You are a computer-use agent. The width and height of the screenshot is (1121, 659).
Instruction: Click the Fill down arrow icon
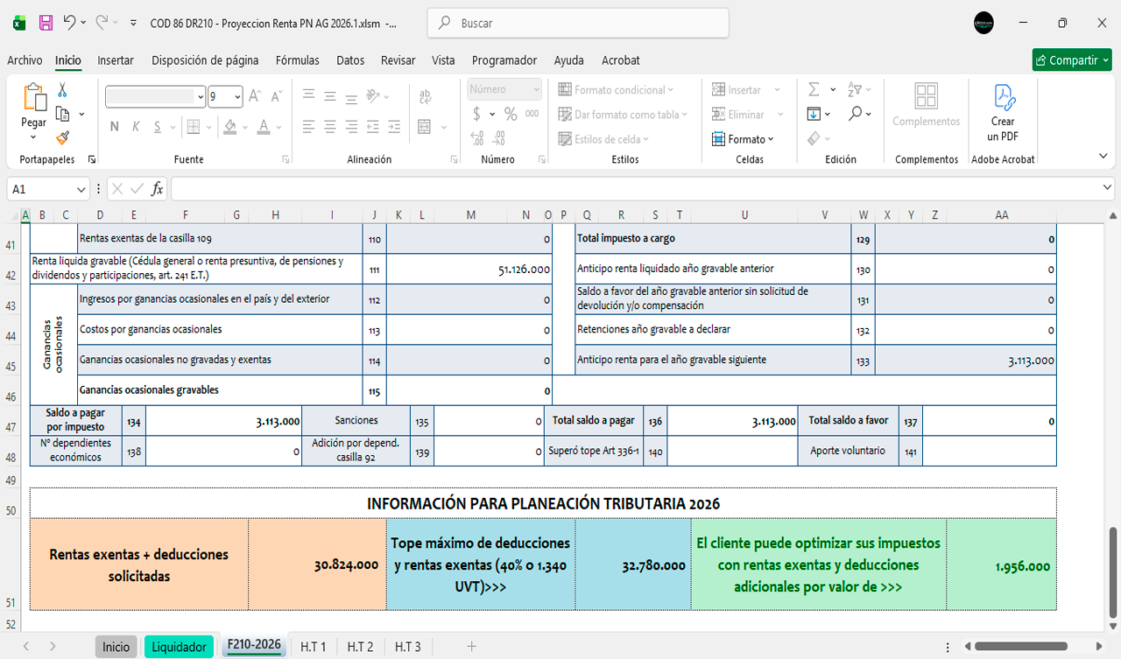(x=814, y=114)
